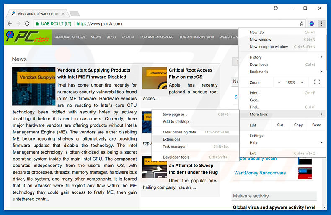Open Downloads from the Chrome menu
The image size is (331, 215).
(282, 64)
